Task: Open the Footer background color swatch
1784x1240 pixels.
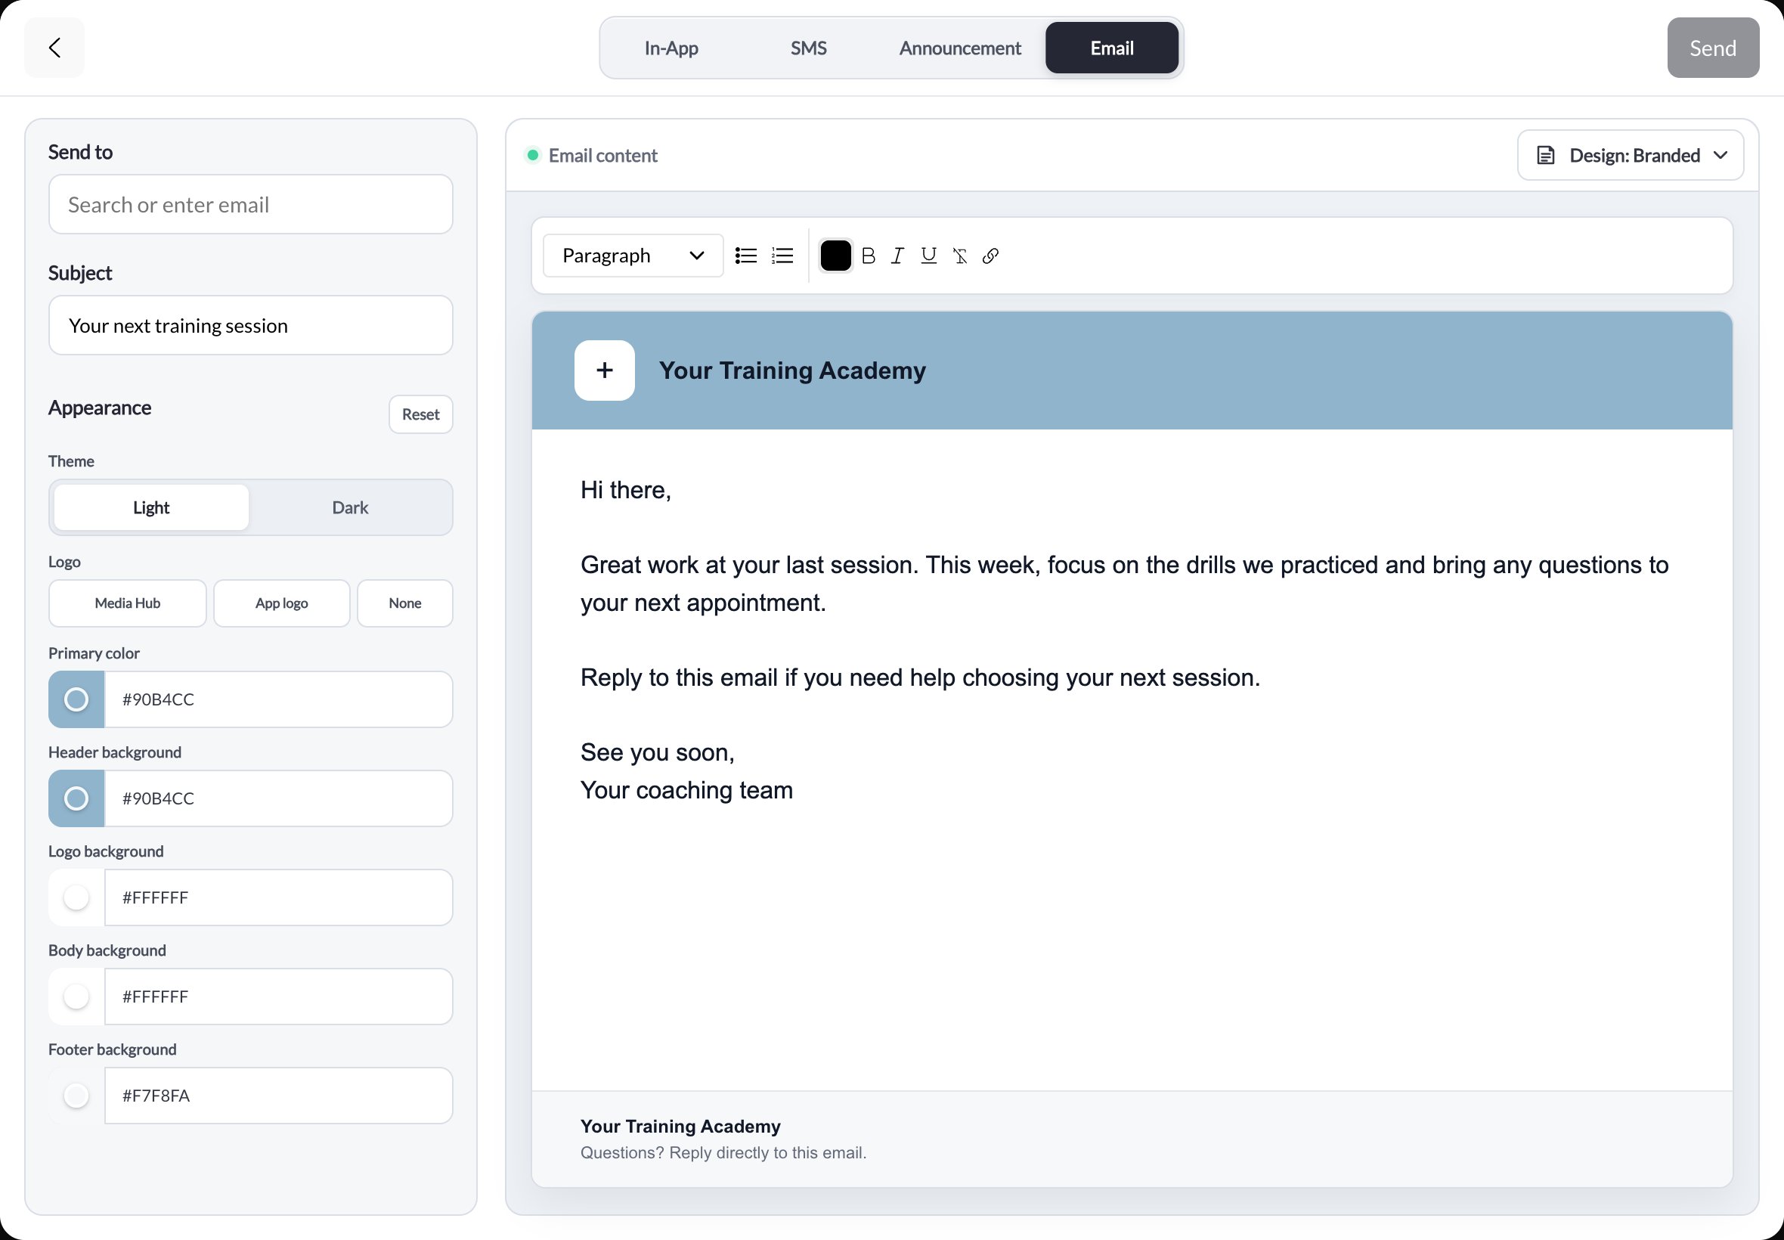Action: [x=76, y=1096]
